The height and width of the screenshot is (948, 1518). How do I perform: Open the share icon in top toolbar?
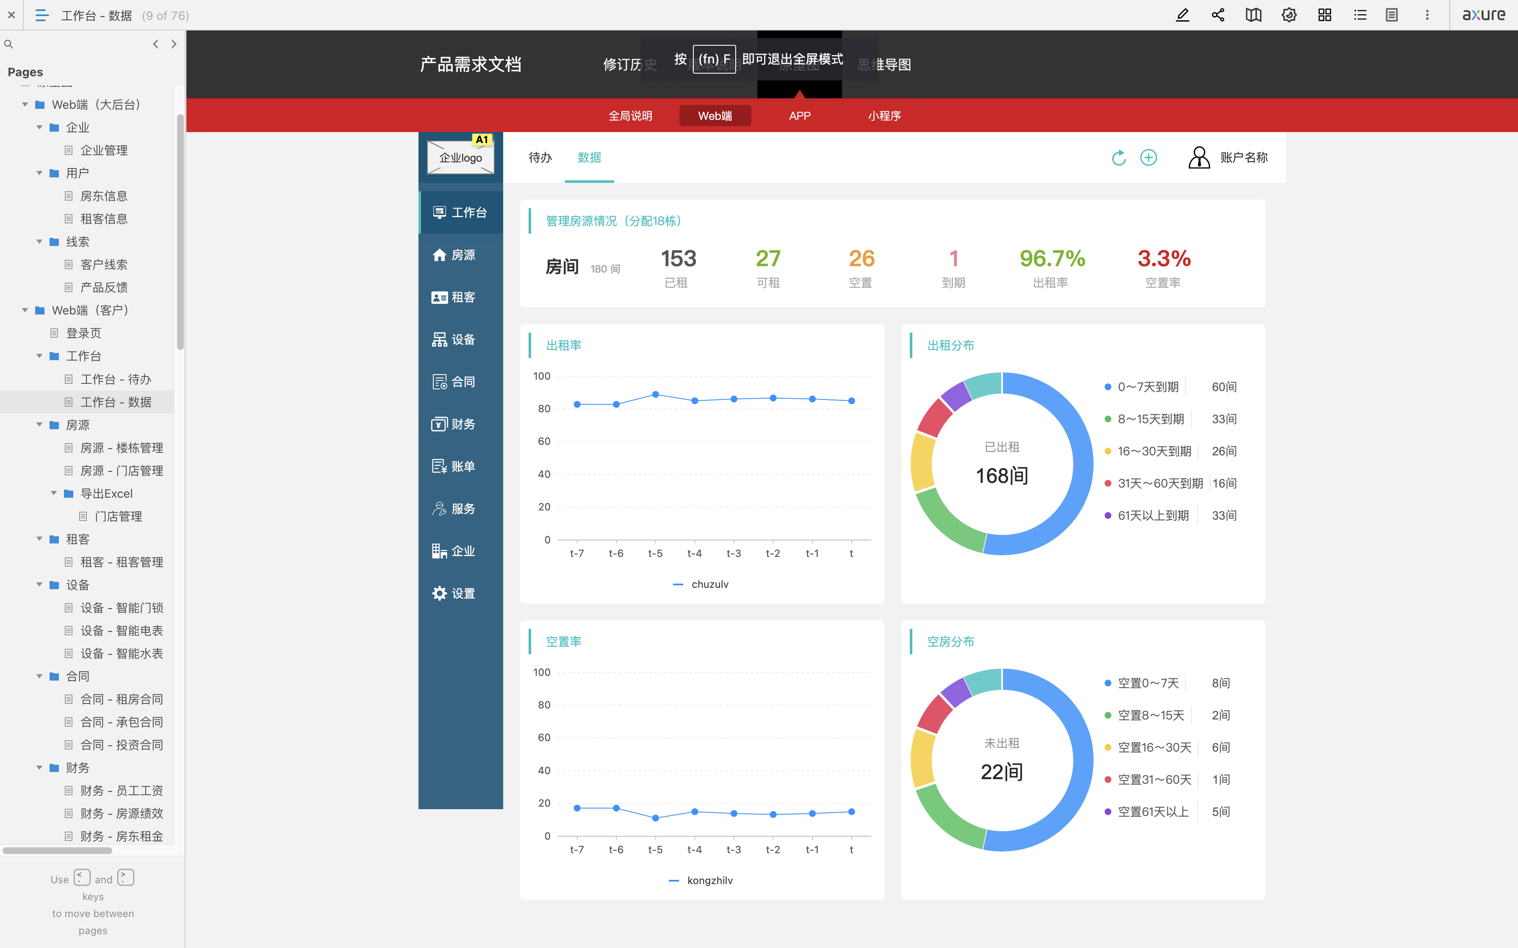coord(1218,15)
